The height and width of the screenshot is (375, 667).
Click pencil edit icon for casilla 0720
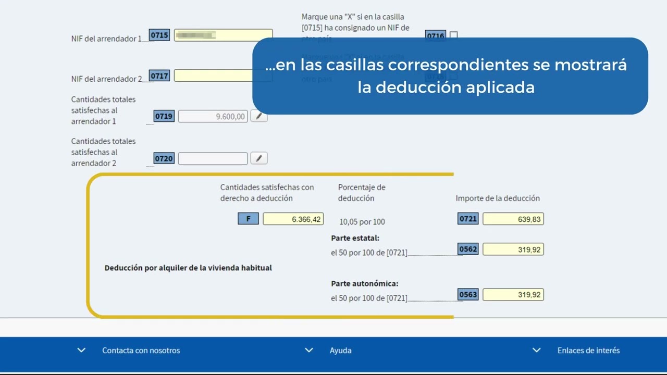tap(259, 158)
